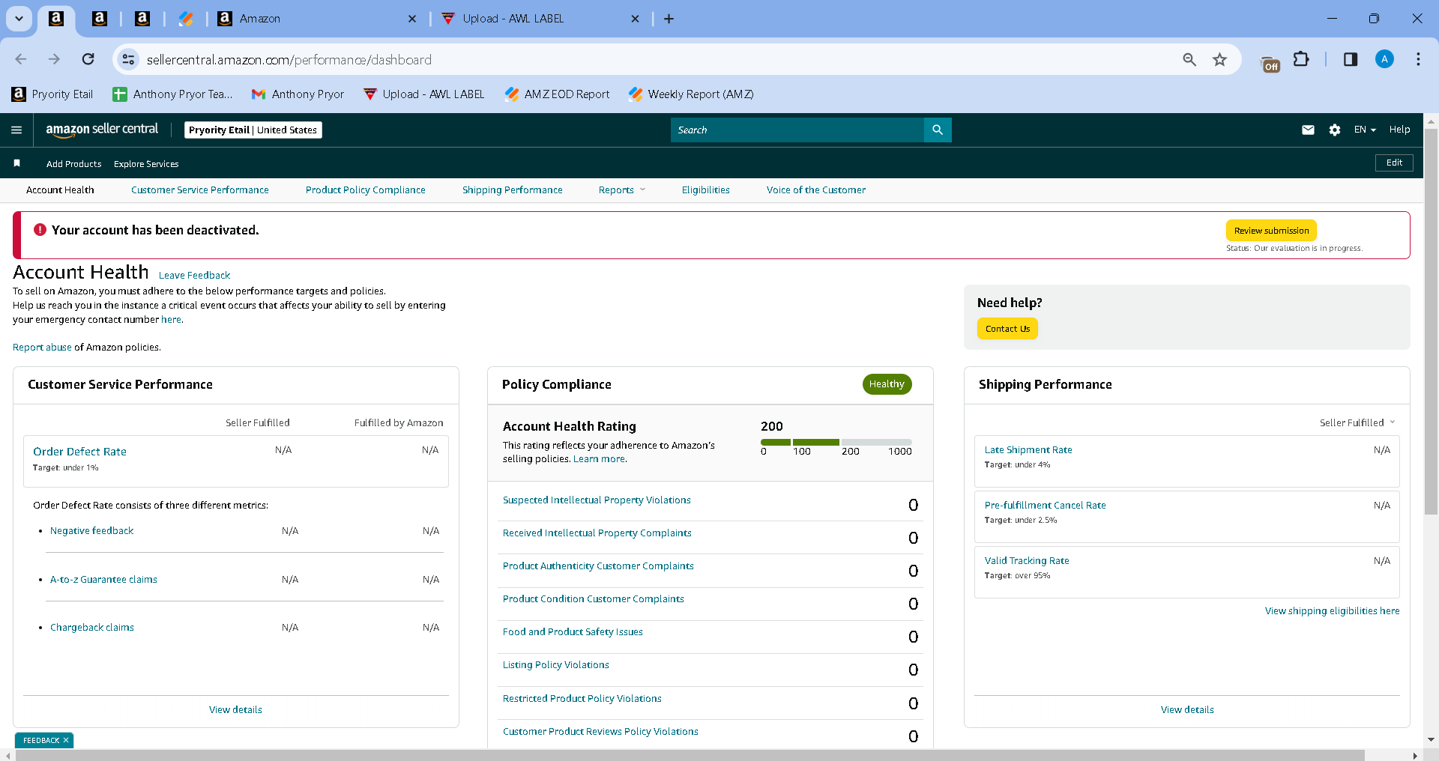Reload the page
Screen dimensions: 1439x761
pyautogui.click(x=88, y=59)
